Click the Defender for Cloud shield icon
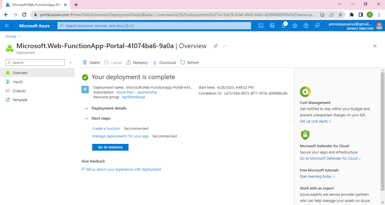 [x=305, y=135]
